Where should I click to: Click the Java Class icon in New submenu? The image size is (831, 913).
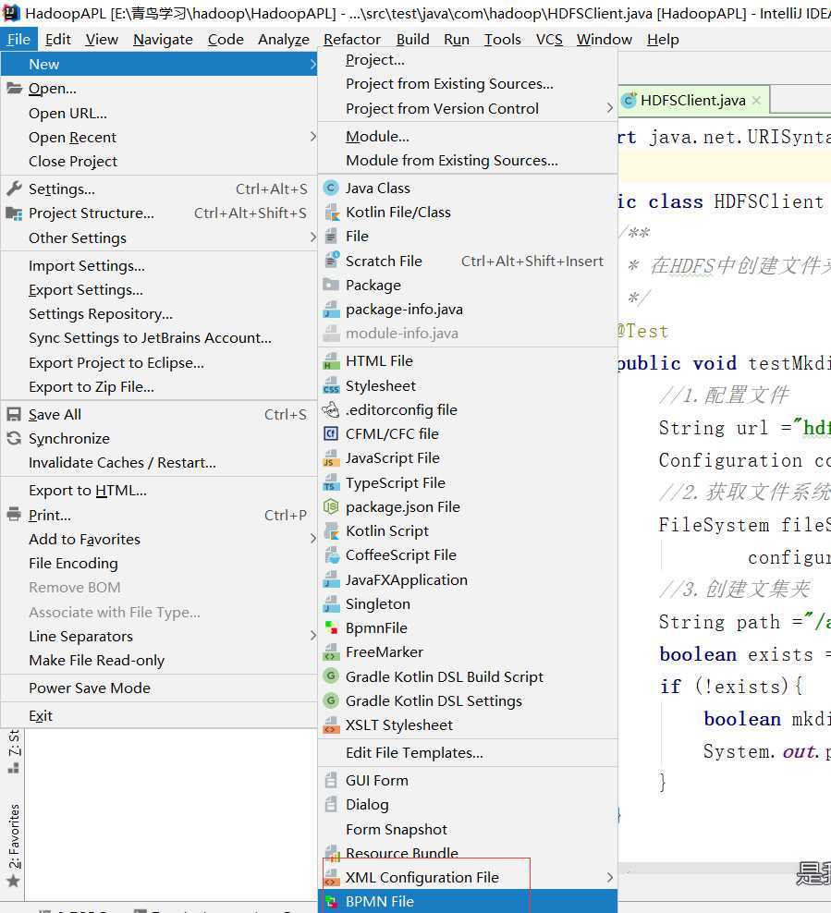[x=331, y=188]
